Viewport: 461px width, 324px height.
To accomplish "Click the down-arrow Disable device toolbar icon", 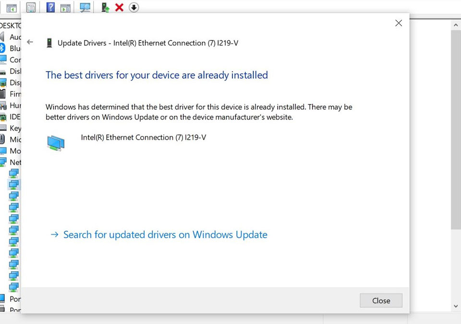I will click(134, 7).
